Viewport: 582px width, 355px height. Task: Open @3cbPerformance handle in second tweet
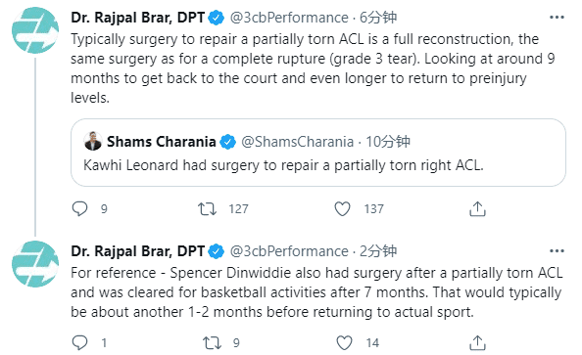[x=289, y=251]
